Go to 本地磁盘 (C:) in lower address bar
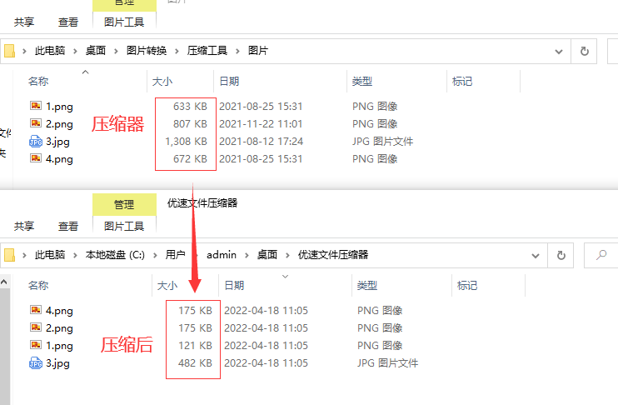The image size is (618, 405). pos(115,255)
